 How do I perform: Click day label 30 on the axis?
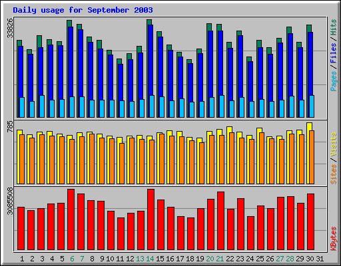(310, 259)
